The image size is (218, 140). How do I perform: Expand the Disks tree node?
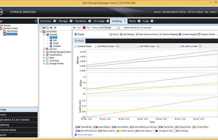[44, 58]
